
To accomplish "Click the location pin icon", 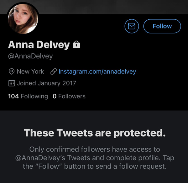I will 12,72.
